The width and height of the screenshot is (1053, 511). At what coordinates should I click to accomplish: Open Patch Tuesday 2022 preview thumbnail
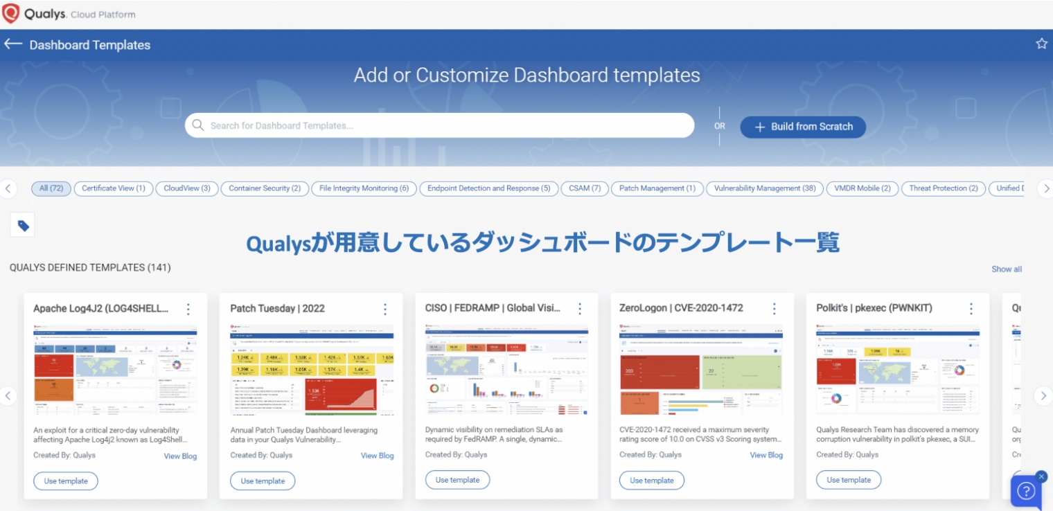coord(312,370)
